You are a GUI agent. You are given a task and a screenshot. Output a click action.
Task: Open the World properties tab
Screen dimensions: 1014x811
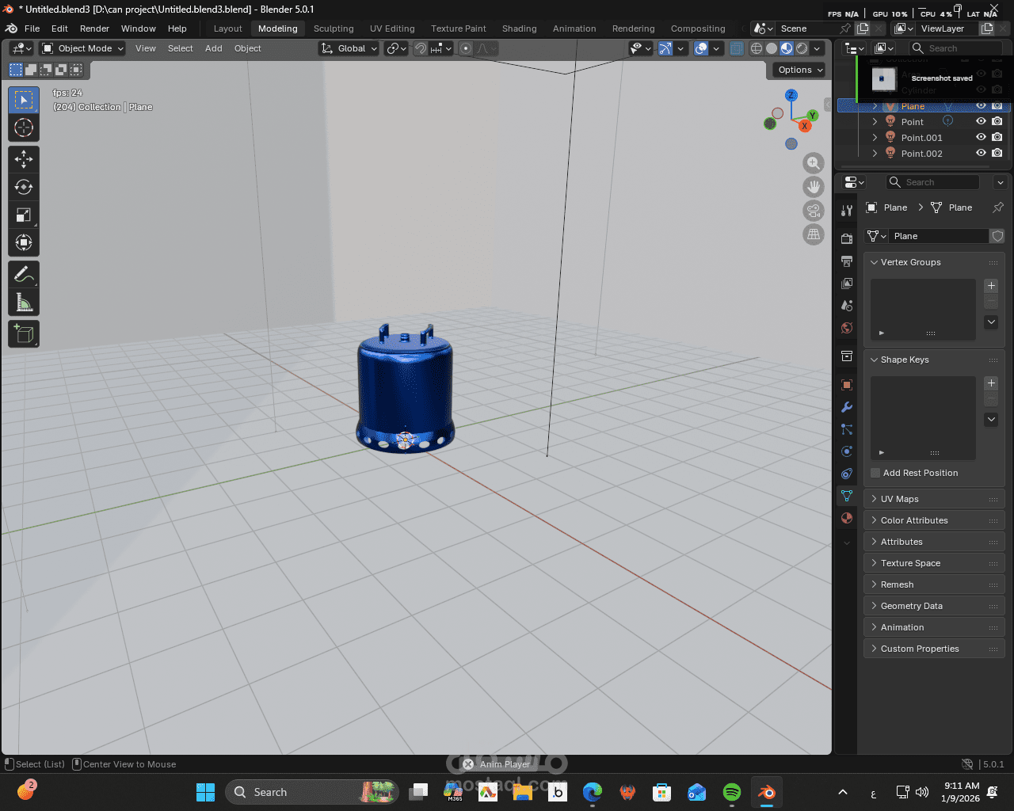(x=847, y=327)
